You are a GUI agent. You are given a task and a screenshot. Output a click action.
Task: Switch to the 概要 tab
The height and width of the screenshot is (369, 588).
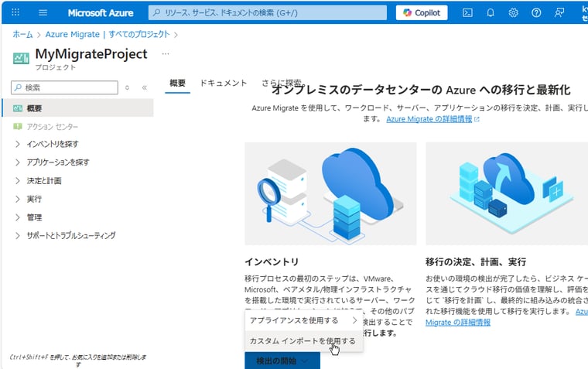tap(177, 83)
